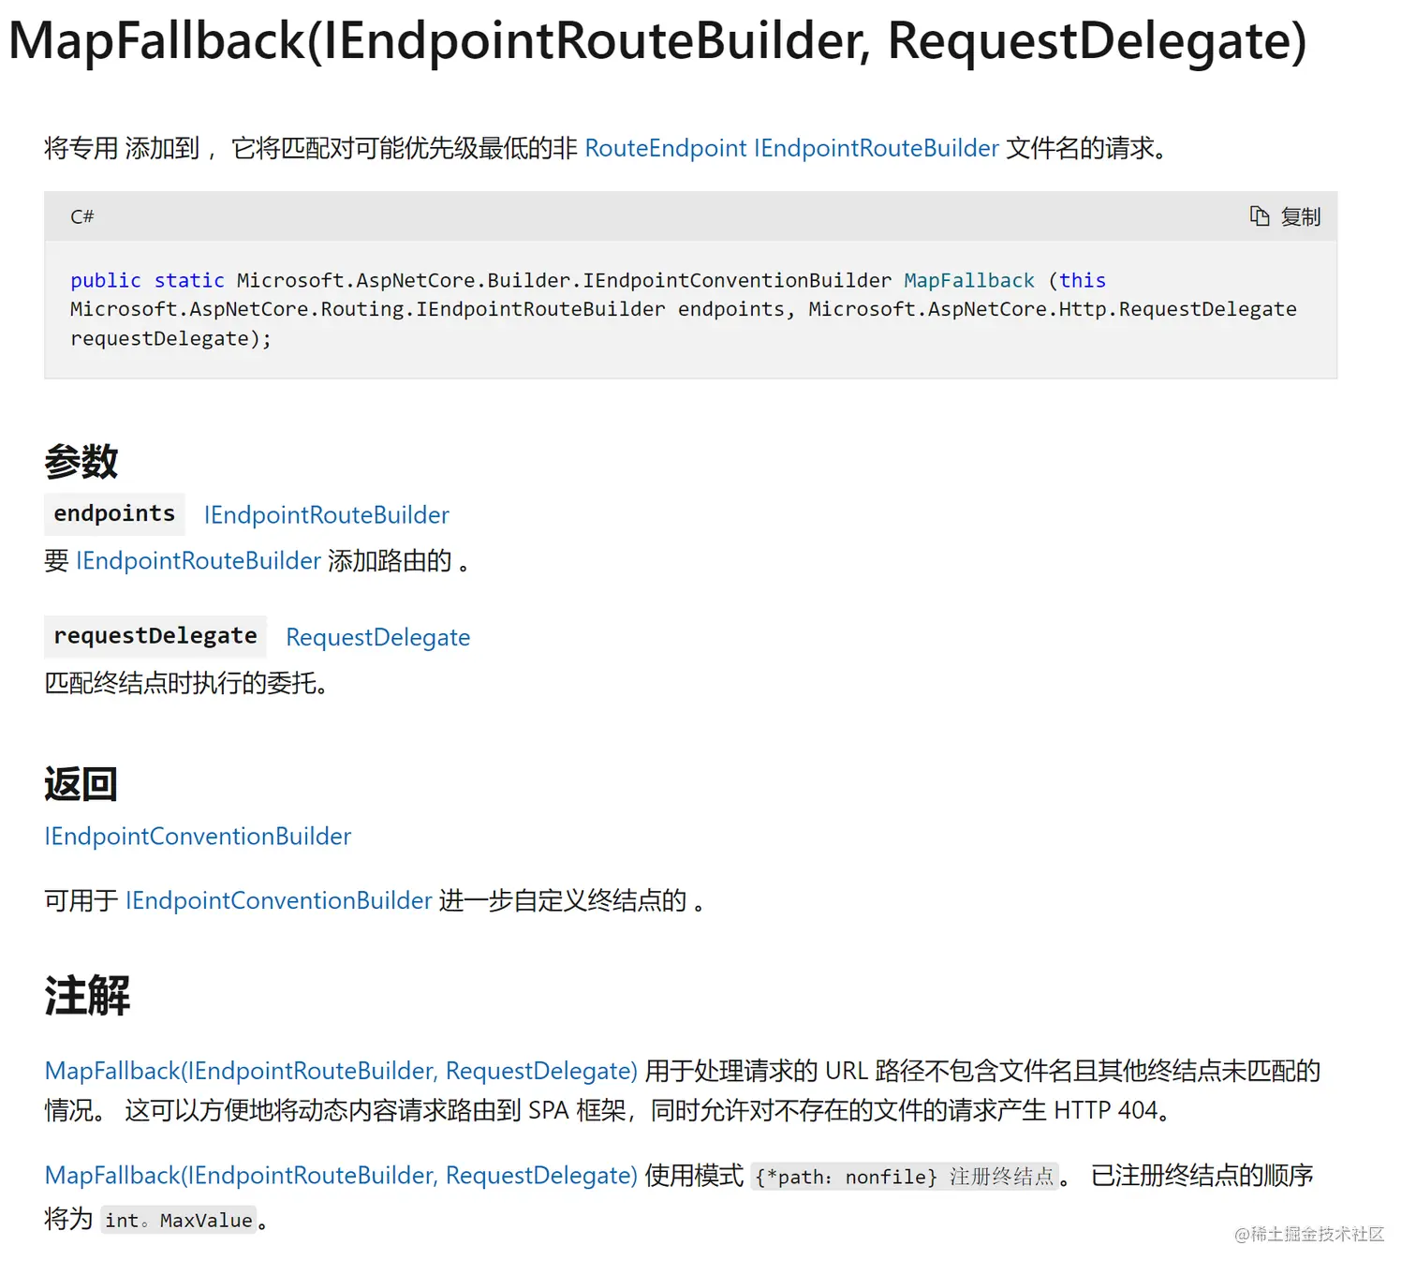1416x1275 pixels.
Task: Click the text 匹配终结点时执行的委托。
Action: [187, 683]
